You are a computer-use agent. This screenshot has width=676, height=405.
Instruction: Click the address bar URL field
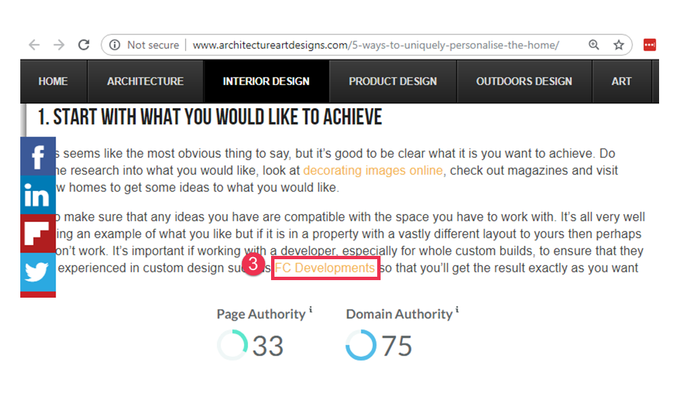point(375,45)
